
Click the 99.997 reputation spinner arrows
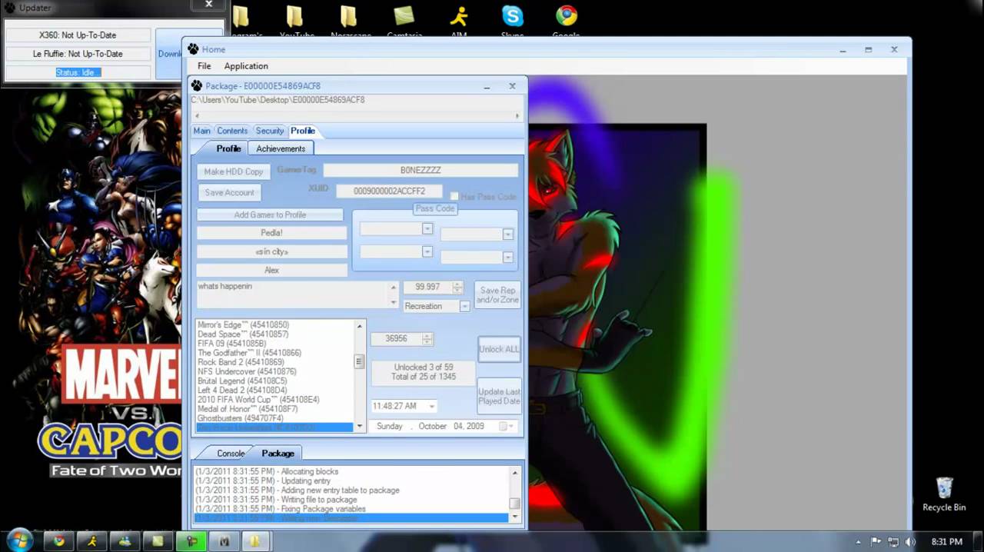[x=457, y=287]
